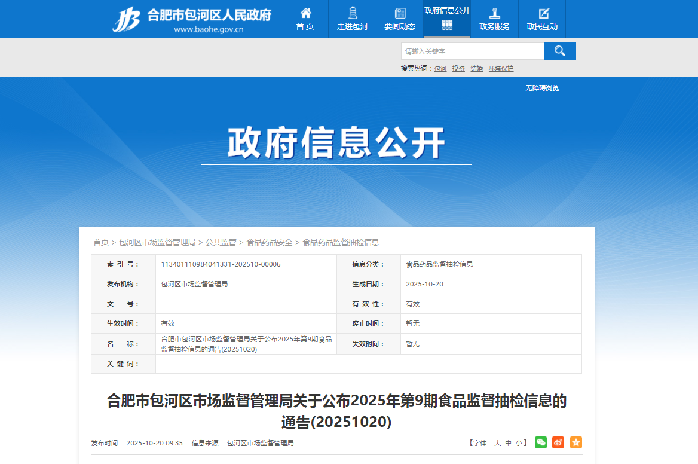The image size is (698, 464).
Task: Select the 政府信息公开 nav tab
Action: (447, 18)
